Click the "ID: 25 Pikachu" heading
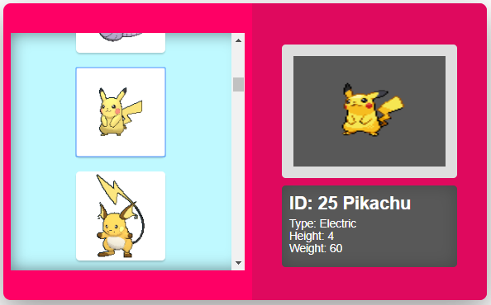491x305 pixels. [x=350, y=204]
